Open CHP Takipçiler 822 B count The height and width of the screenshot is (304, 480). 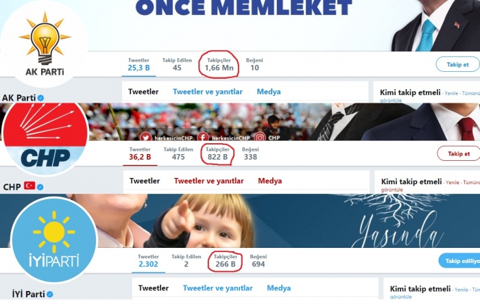click(x=217, y=153)
